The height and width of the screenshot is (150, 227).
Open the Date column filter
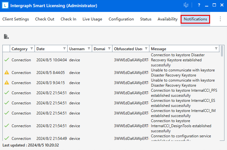click(64, 49)
